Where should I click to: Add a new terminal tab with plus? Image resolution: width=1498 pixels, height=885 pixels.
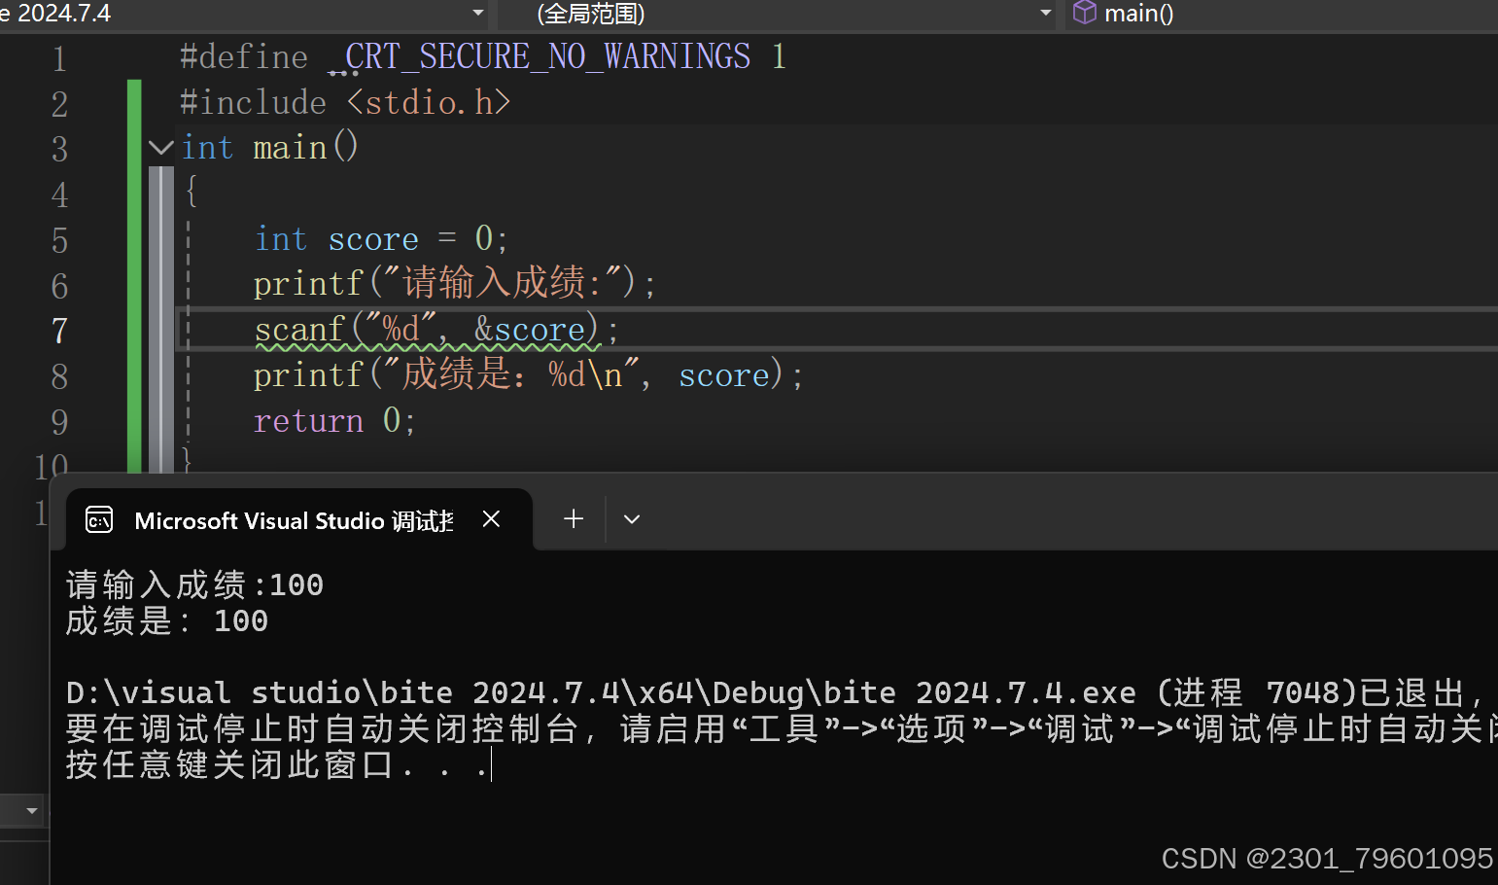pyautogui.click(x=574, y=519)
